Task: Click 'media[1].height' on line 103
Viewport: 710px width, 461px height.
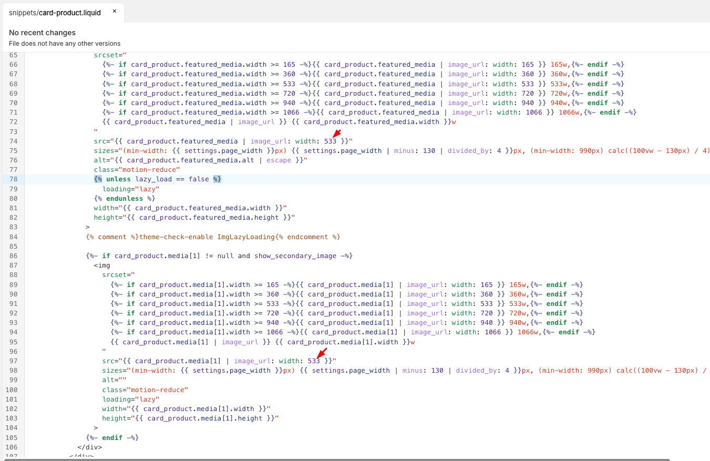Action: click(232, 418)
